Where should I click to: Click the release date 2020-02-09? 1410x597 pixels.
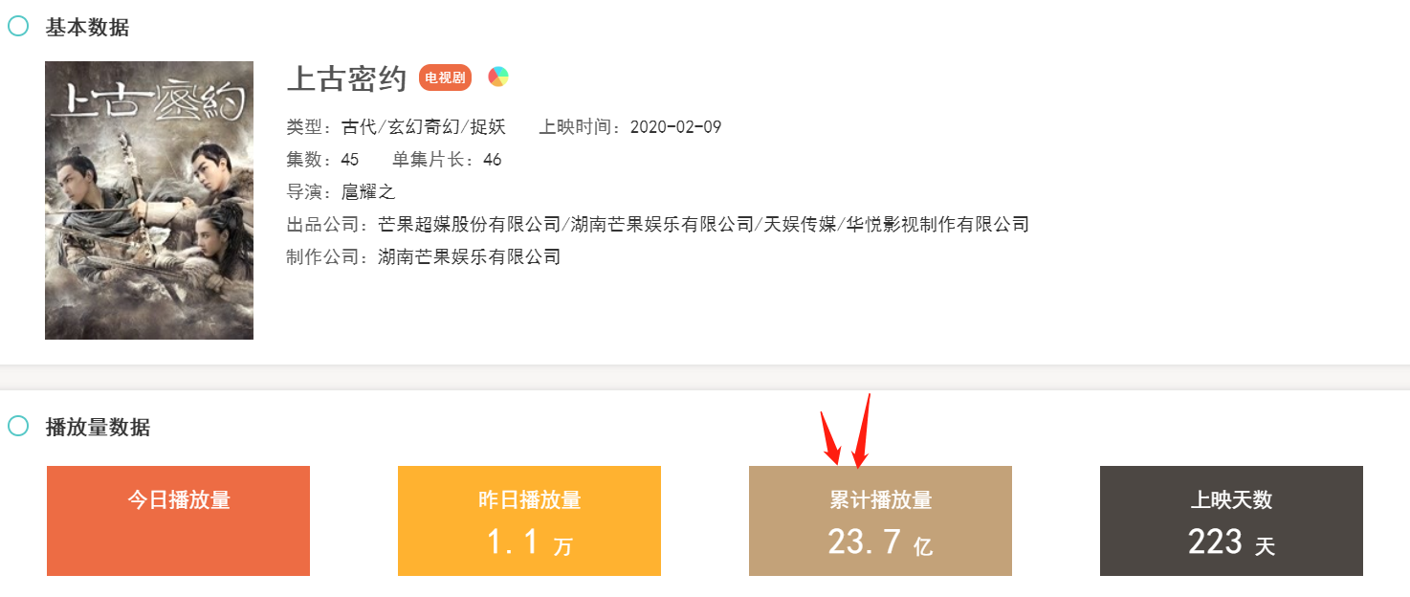pyautogui.click(x=675, y=127)
